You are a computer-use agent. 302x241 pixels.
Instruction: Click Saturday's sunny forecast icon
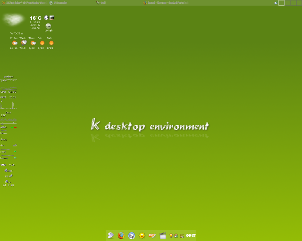coord(51,43)
